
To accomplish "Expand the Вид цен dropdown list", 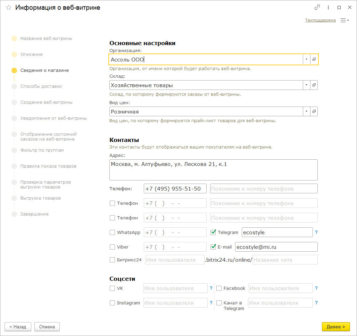I will coord(306,111).
